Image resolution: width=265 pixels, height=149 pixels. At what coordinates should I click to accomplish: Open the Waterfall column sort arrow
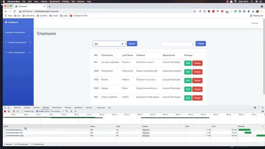[263, 126]
